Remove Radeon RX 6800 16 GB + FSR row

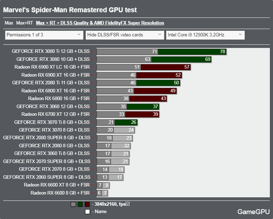pos(92,99)
